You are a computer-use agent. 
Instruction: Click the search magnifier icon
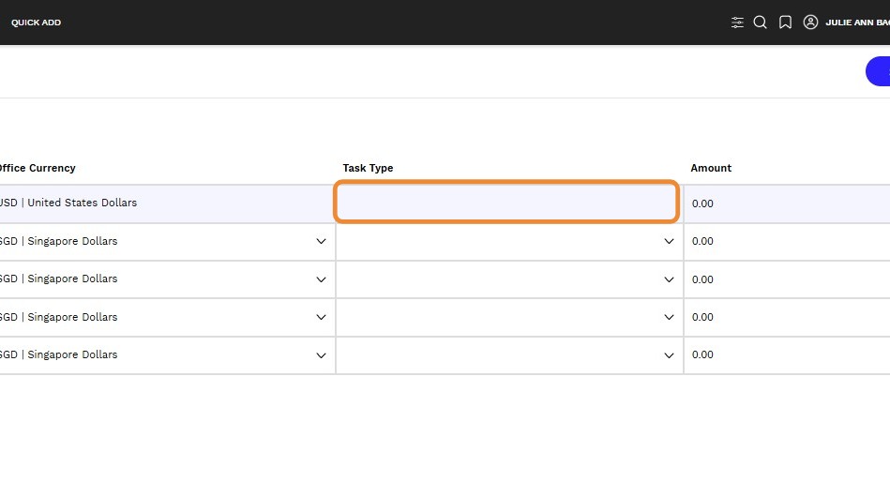pos(760,23)
